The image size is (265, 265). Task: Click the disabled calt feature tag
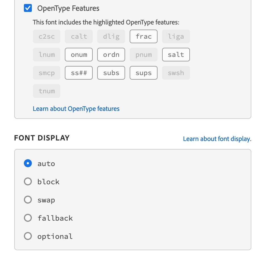[x=79, y=36]
